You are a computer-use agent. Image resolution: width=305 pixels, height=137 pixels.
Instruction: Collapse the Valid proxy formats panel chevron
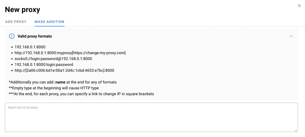coord(291,36)
